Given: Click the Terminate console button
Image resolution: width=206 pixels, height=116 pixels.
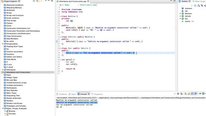Looking at the screenshot, I should 174,94.
